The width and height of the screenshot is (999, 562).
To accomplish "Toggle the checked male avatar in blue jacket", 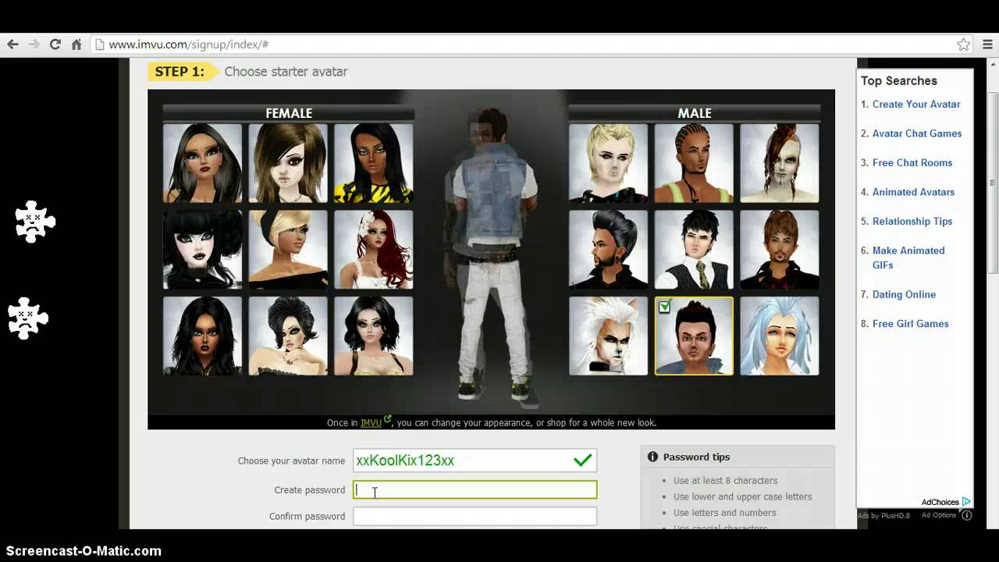I will coord(694,336).
